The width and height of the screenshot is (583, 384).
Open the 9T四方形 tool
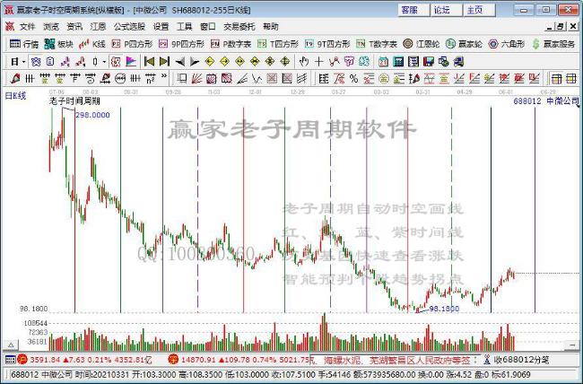click(x=327, y=44)
